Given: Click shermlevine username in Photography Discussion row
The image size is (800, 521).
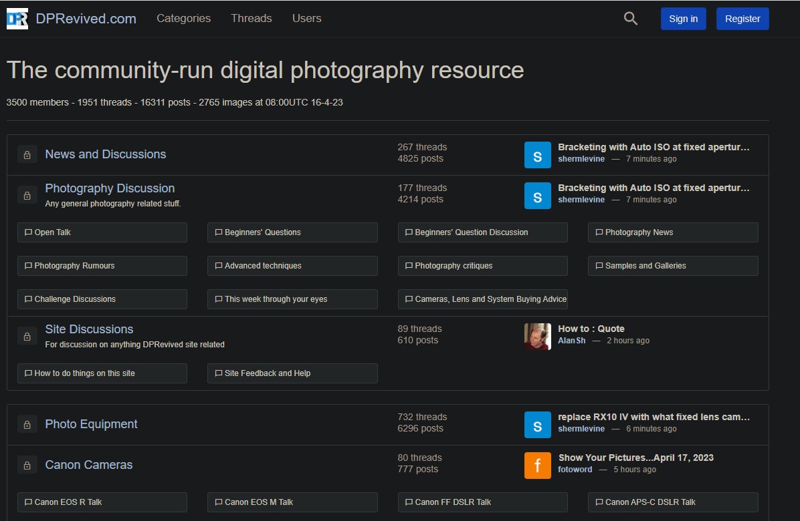Looking at the screenshot, I should 581,200.
